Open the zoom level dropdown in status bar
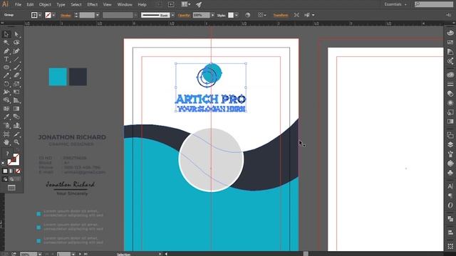Screen dimensions: 456x256 (x=40, y=254)
